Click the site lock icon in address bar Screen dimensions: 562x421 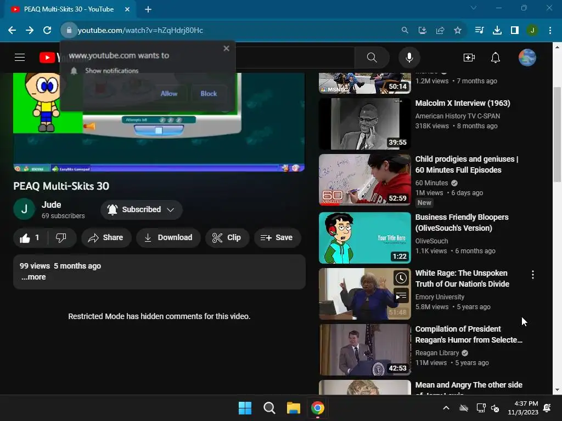pyautogui.click(x=69, y=31)
